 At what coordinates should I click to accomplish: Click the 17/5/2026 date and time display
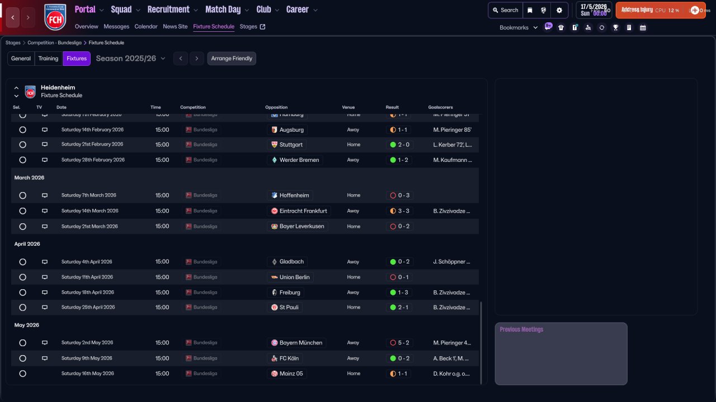point(594,10)
